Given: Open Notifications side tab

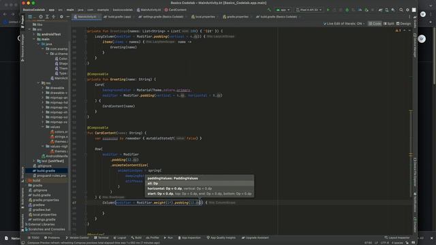Looking at the screenshot, I should (x=415, y=202).
